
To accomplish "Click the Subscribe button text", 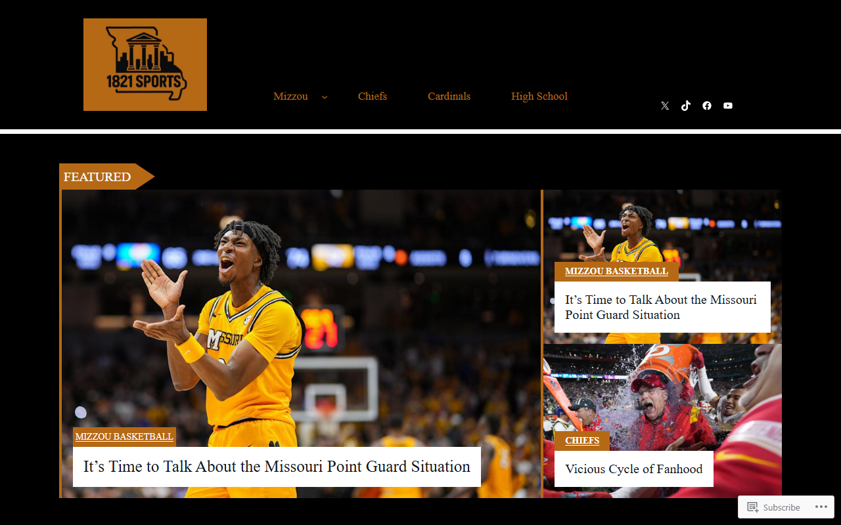I will pyautogui.click(x=781, y=507).
